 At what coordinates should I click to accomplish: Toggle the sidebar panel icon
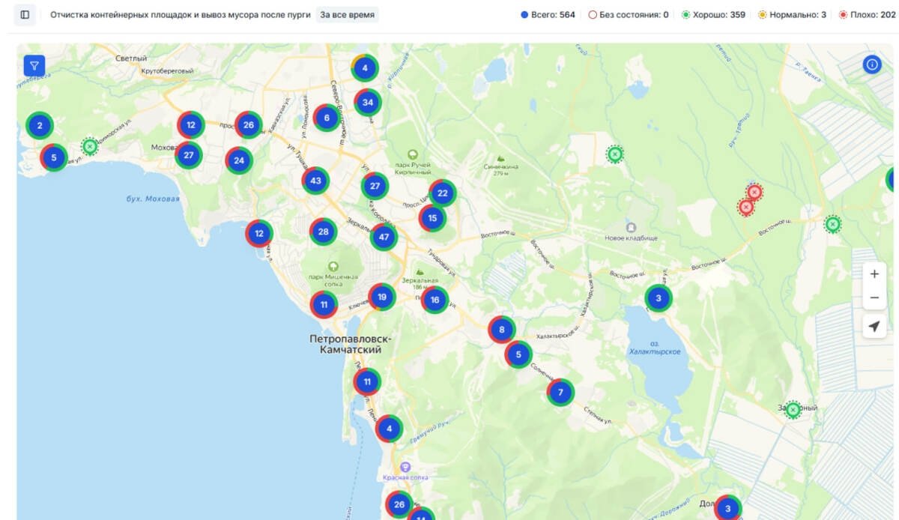25,15
